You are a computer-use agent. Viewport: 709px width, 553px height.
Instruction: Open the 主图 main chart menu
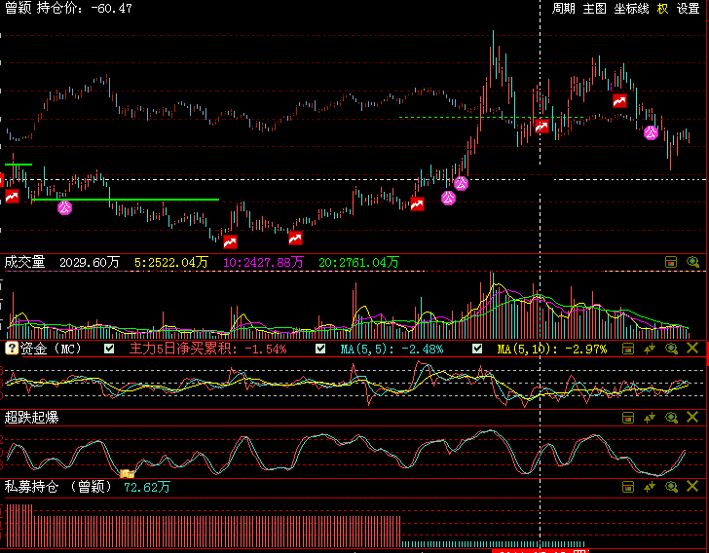594,9
